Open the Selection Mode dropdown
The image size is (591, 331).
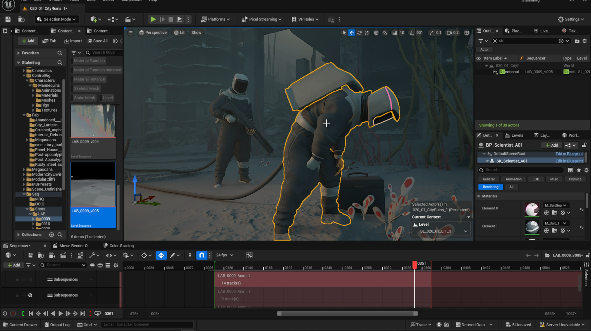[x=57, y=19]
